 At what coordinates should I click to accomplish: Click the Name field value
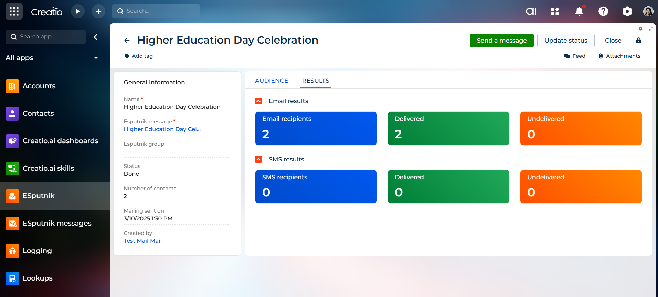(172, 107)
